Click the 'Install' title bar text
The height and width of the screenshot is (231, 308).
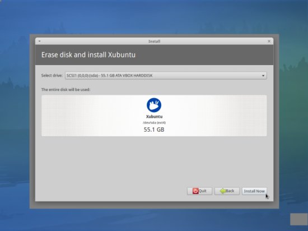[154, 41]
